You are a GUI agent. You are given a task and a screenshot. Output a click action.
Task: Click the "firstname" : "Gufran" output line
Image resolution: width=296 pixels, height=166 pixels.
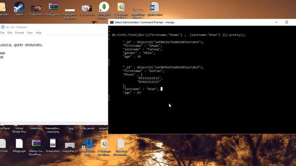click(x=143, y=71)
